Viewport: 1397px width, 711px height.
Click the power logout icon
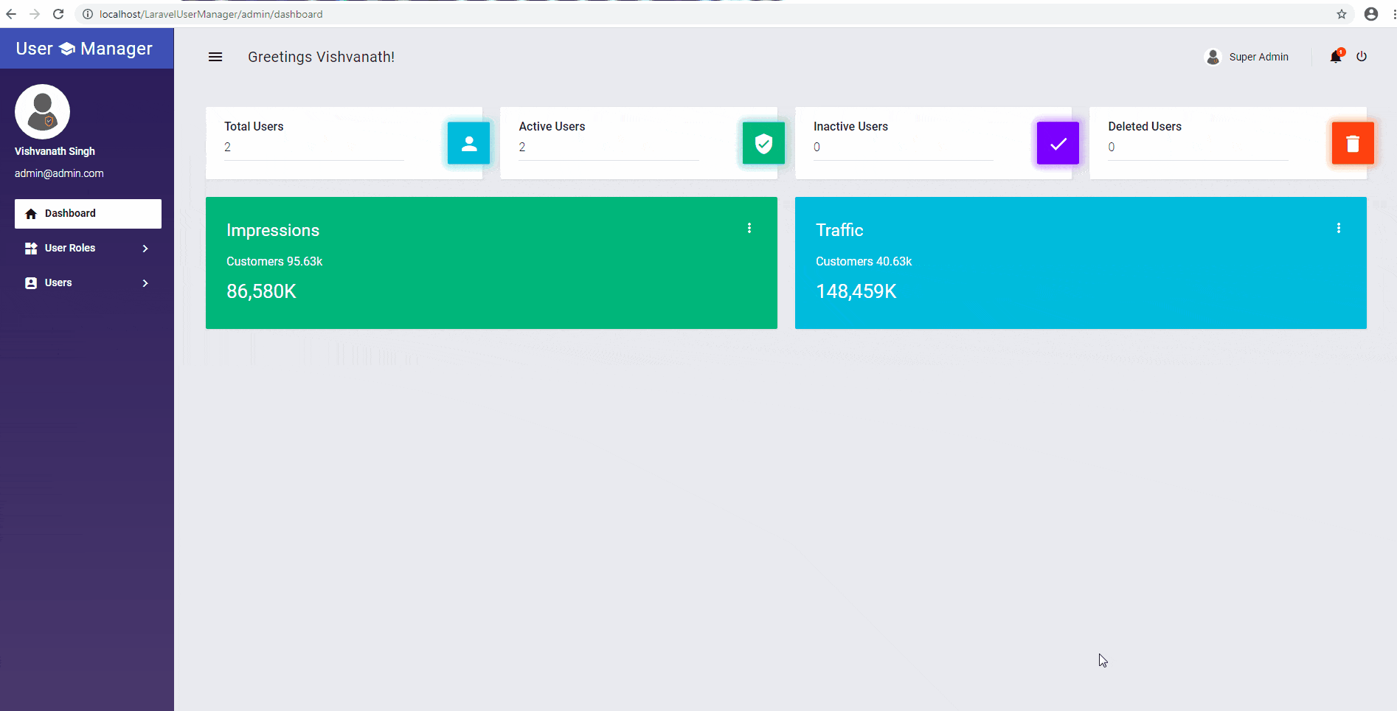tap(1362, 57)
